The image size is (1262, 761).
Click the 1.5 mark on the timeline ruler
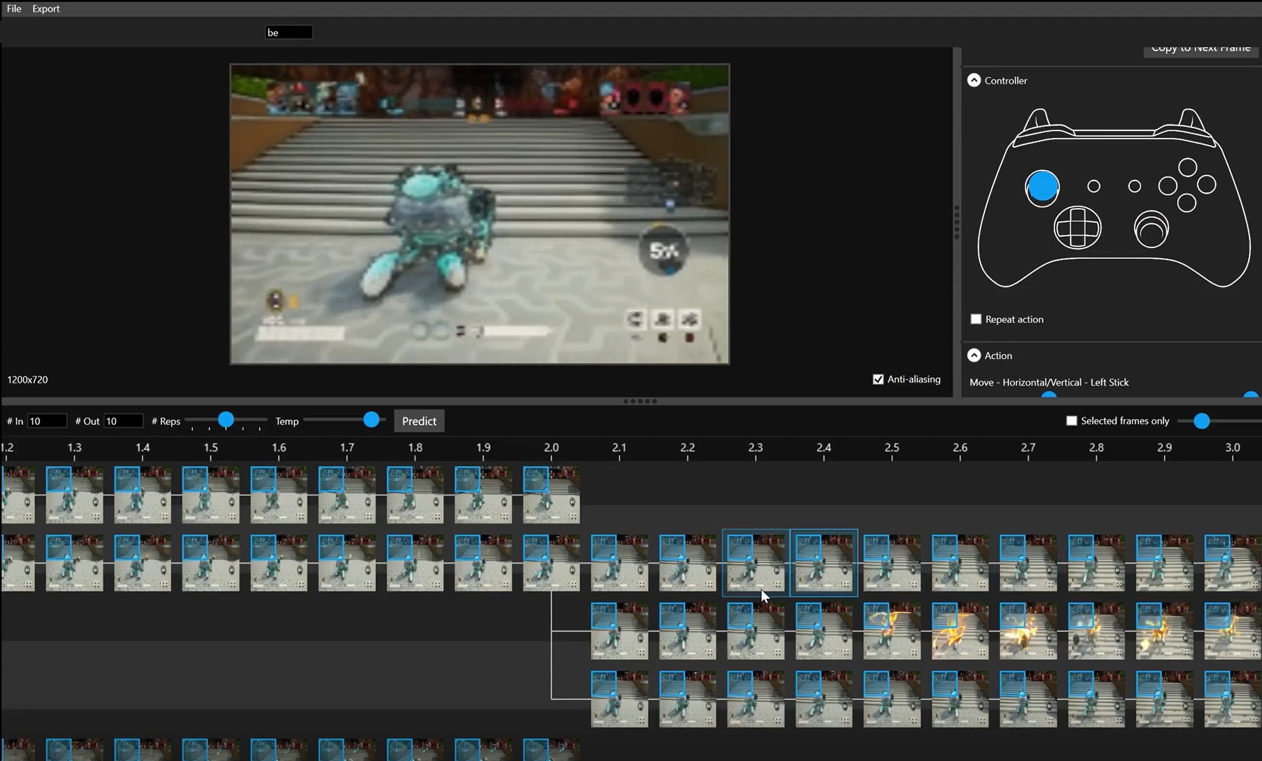[x=211, y=448]
